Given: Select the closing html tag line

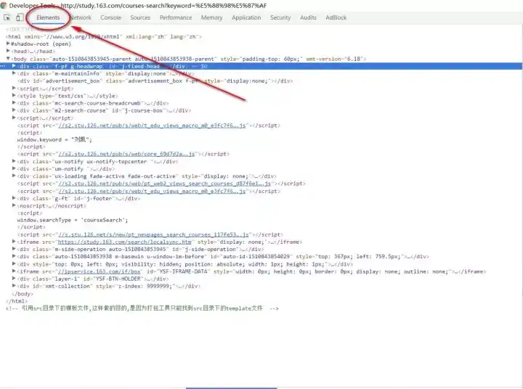Looking at the screenshot, I should coord(17,301).
